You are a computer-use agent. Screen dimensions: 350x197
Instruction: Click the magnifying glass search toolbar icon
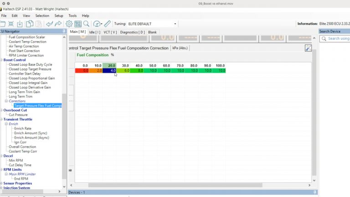click(x=86, y=24)
